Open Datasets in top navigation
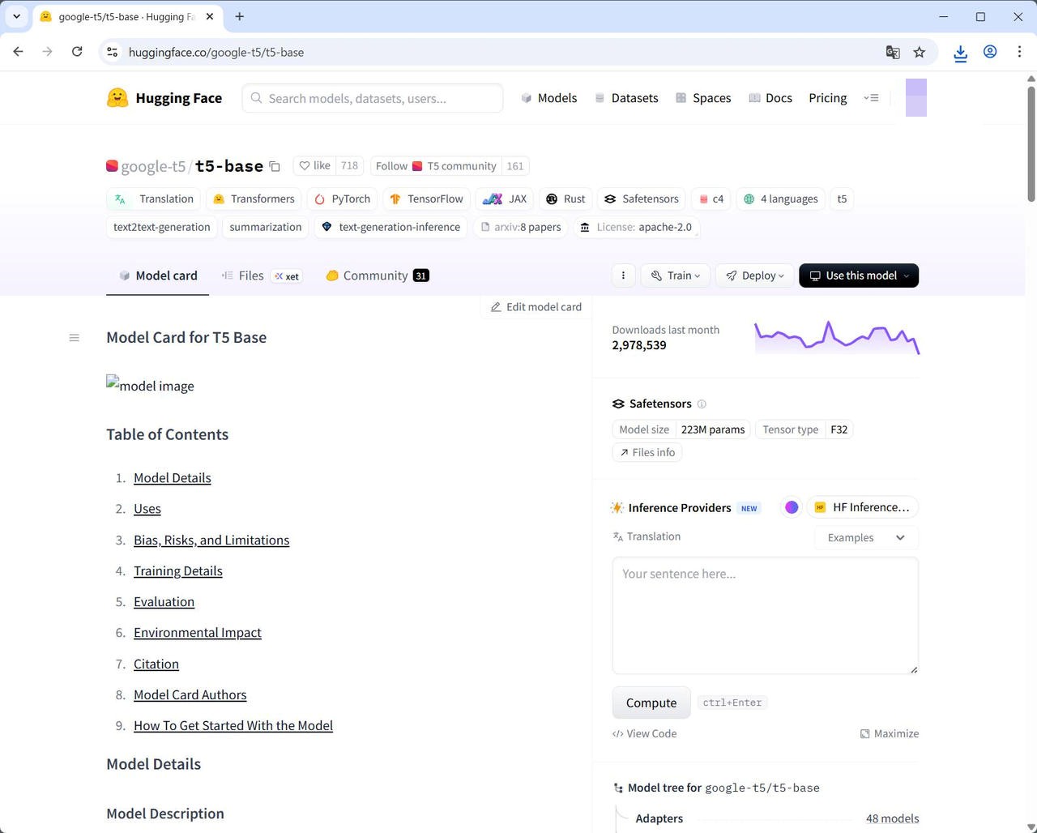 tap(626, 98)
